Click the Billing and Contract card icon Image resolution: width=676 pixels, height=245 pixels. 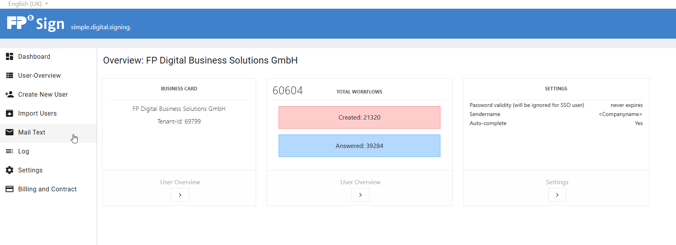pyautogui.click(x=9, y=189)
